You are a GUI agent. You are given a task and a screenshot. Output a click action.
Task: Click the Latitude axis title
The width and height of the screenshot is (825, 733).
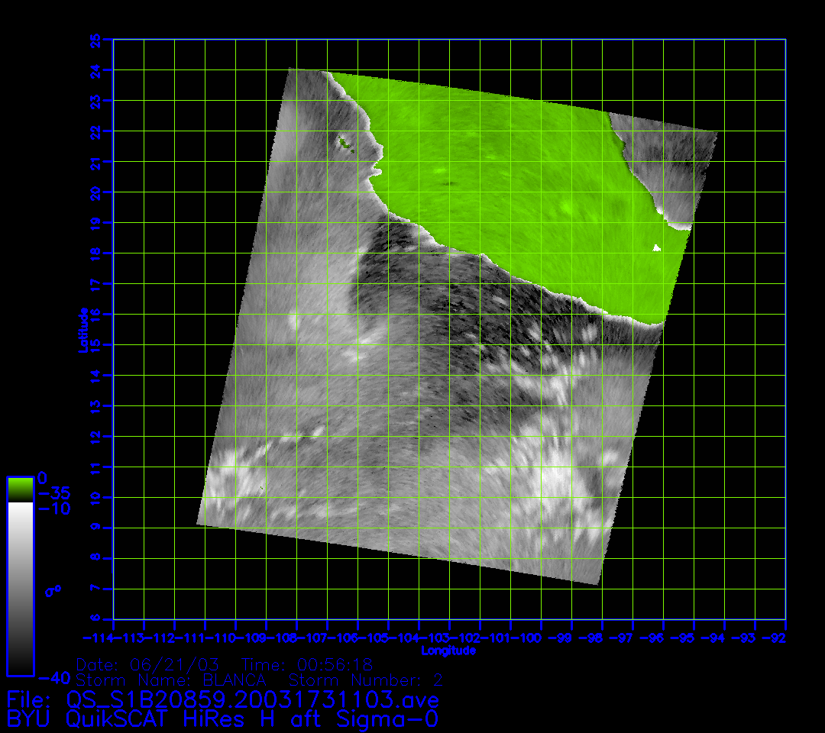[82, 330]
